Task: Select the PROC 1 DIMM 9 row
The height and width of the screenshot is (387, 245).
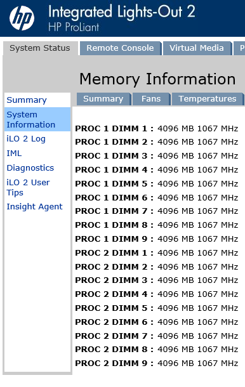Action: [157, 239]
